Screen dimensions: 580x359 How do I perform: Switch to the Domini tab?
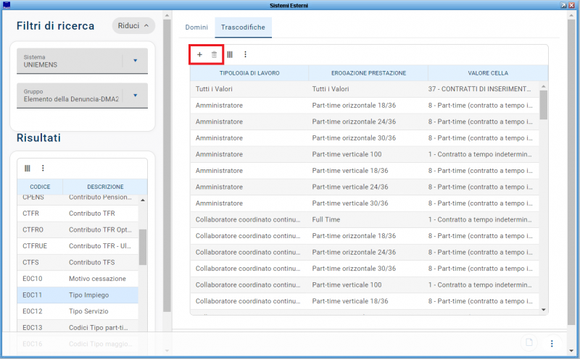196,28
